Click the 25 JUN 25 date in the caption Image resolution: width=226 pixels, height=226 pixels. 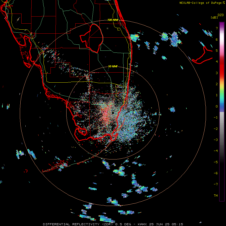coord(159,224)
